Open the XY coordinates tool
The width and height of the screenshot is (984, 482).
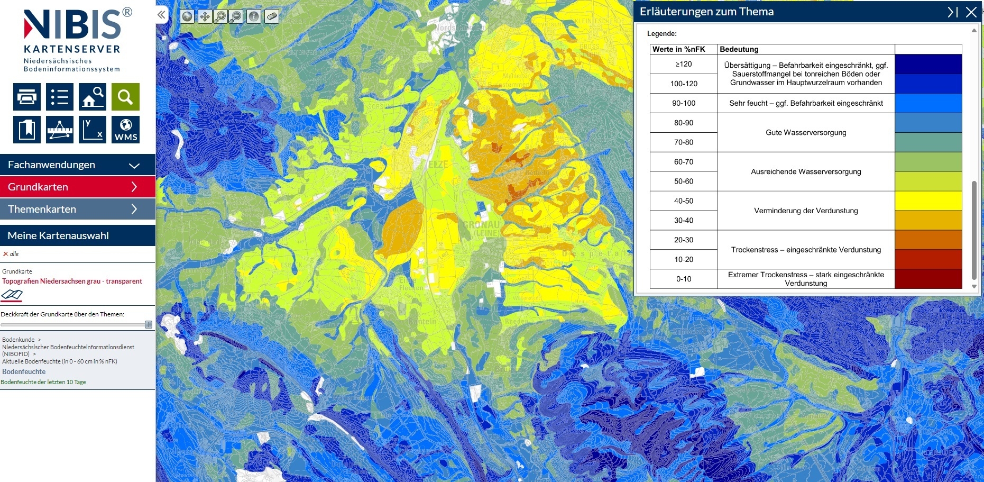[x=93, y=130]
